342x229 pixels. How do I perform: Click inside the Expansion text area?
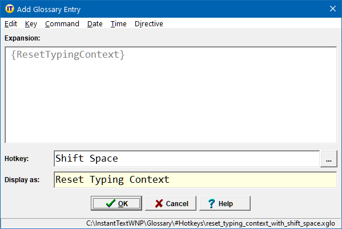click(171, 95)
